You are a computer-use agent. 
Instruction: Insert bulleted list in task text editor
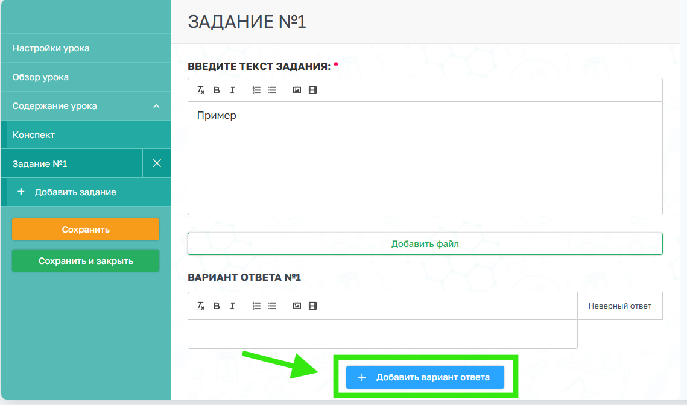272,90
